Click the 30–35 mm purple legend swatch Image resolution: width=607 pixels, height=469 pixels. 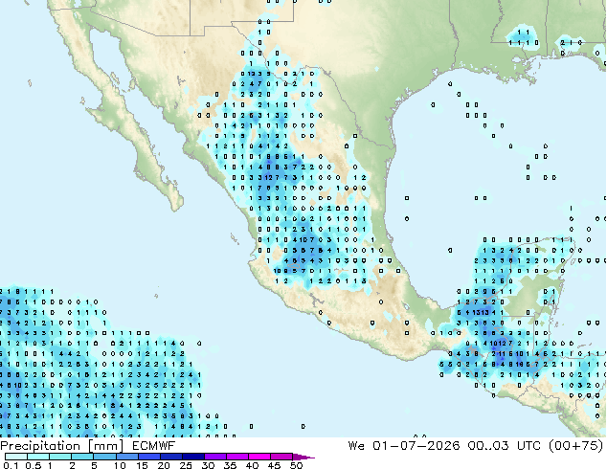[215, 457]
